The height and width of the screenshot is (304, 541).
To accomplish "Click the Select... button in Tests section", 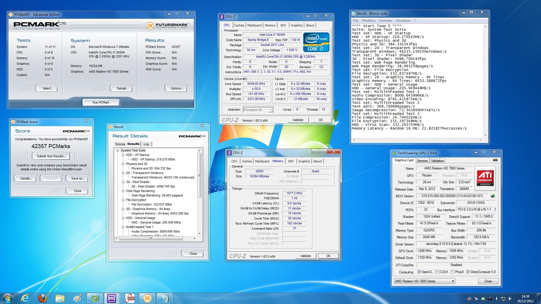I will click(x=48, y=88).
